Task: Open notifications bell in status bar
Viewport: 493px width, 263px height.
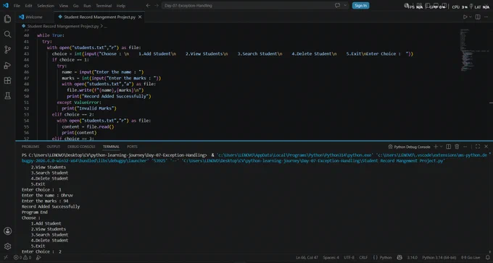Action: (x=487, y=258)
